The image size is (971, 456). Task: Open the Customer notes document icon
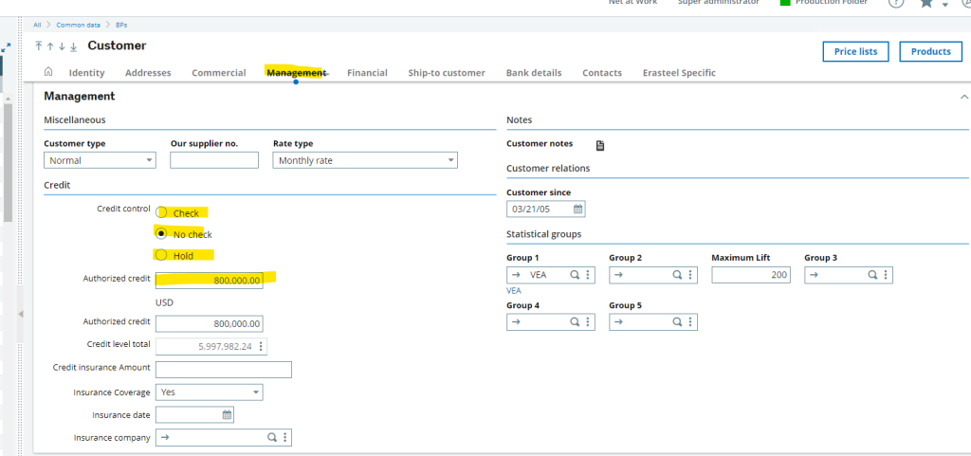[599, 145]
